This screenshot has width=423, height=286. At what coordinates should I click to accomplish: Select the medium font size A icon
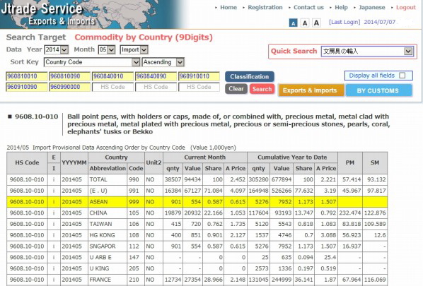tap(305, 23)
